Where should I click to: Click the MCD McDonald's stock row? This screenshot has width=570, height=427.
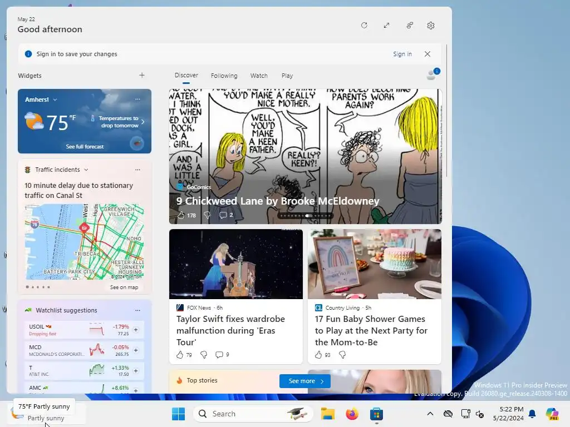85,350
